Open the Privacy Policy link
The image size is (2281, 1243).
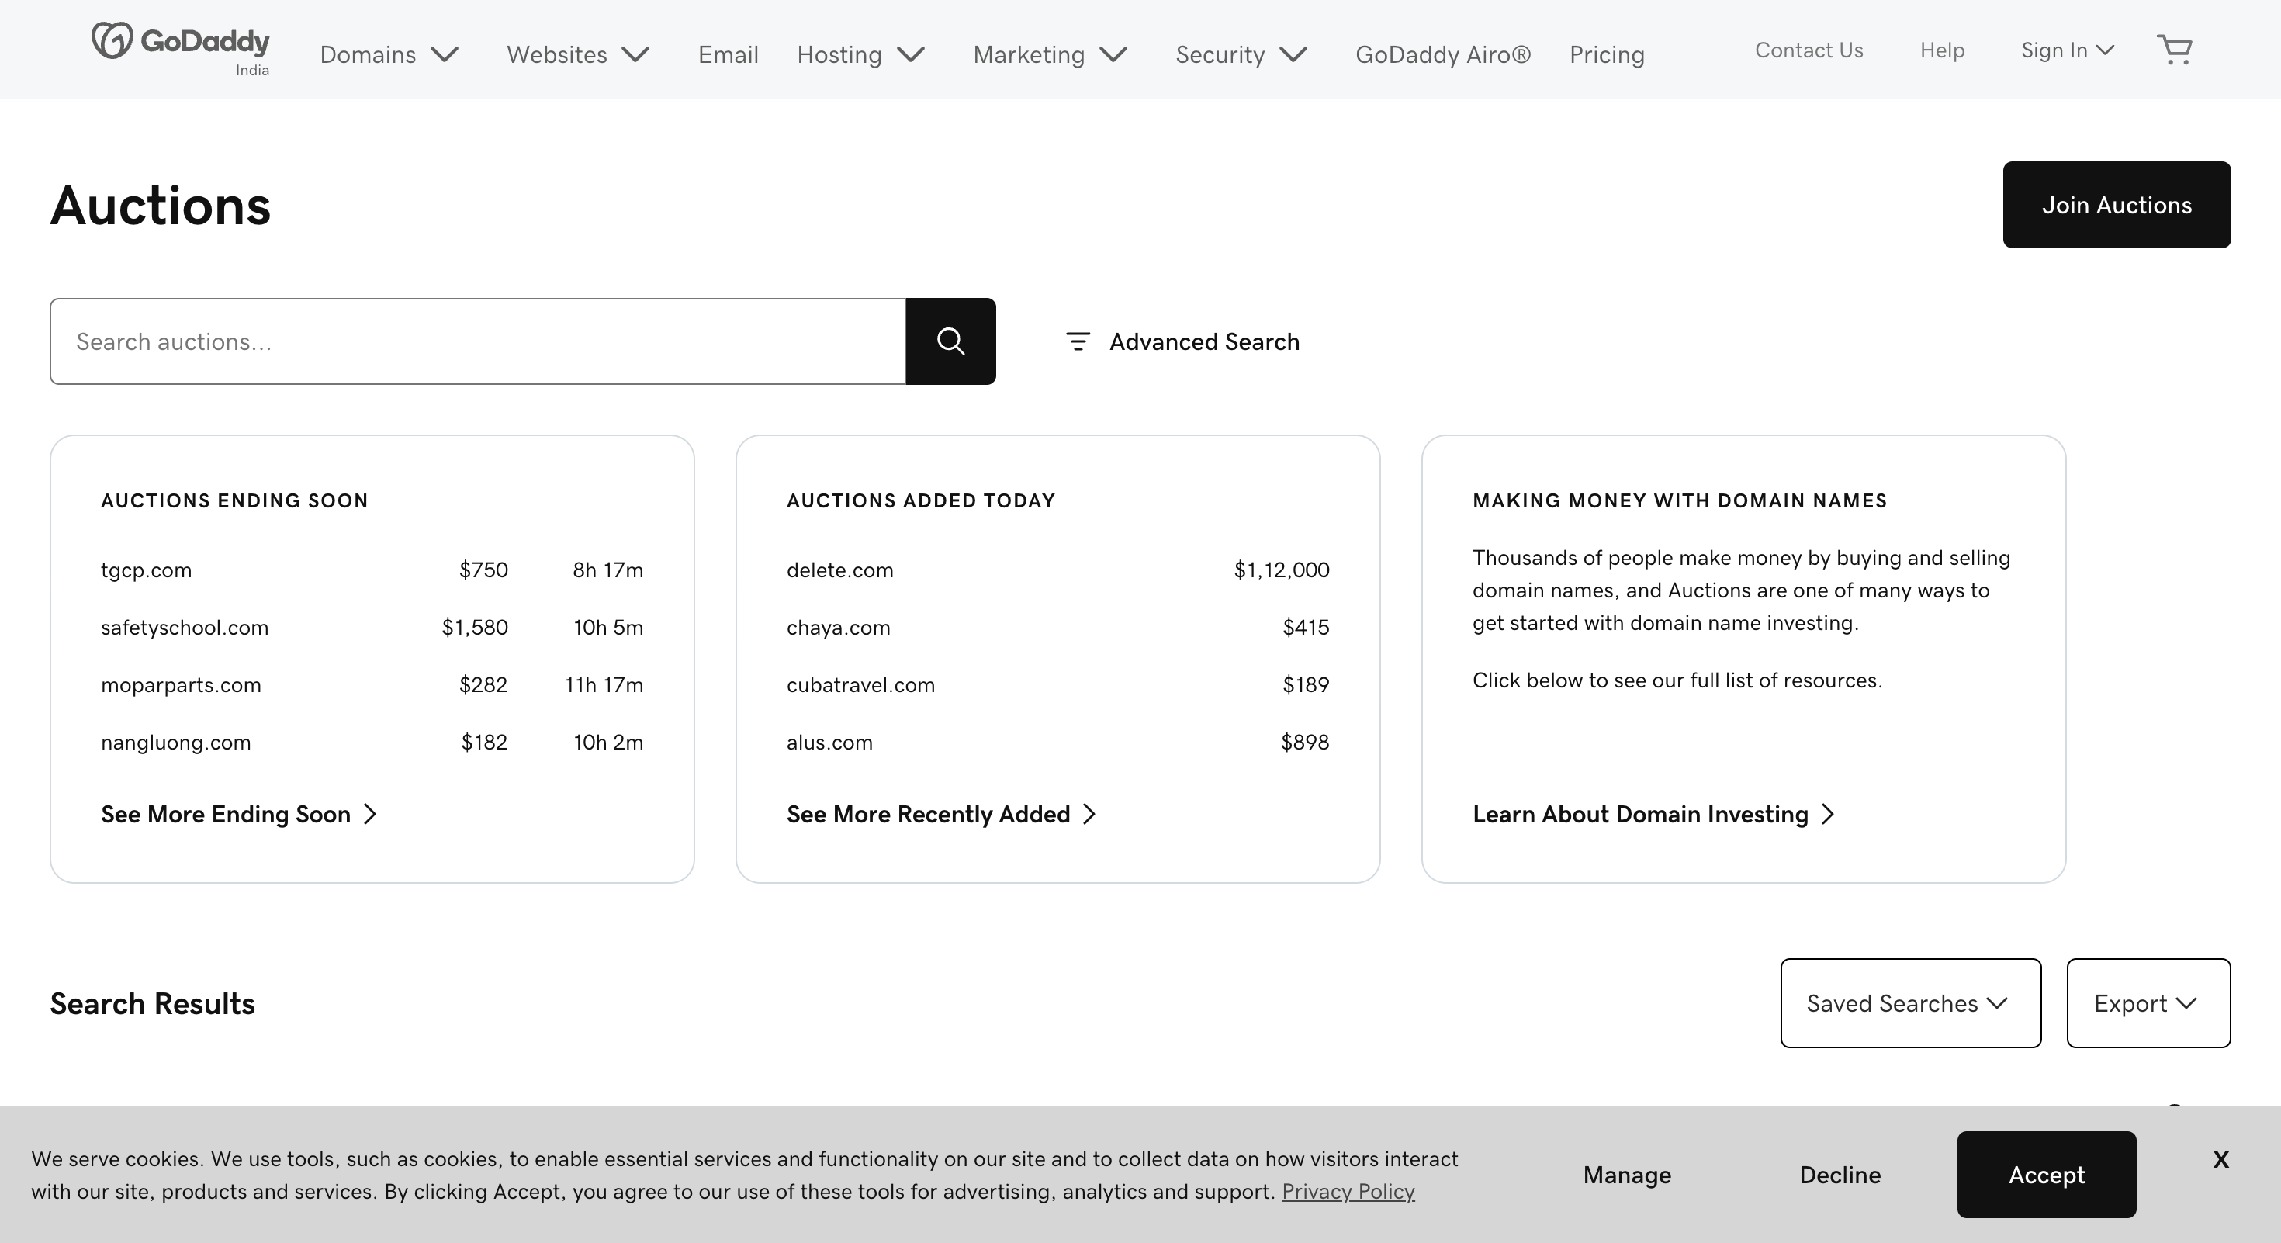click(1348, 1192)
